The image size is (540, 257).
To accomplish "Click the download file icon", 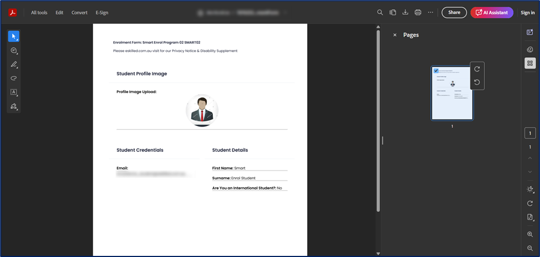I will click(x=405, y=12).
